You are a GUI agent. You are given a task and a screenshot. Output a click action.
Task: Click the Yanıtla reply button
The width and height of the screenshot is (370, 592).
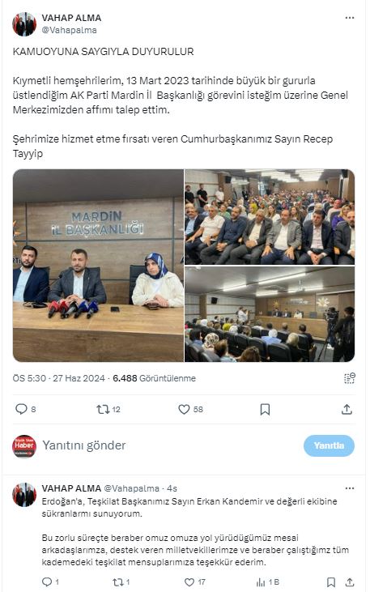[x=329, y=445]
